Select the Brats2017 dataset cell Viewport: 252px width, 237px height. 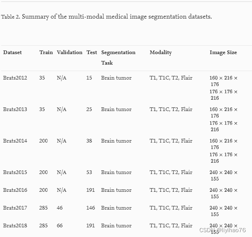point(15,208)
